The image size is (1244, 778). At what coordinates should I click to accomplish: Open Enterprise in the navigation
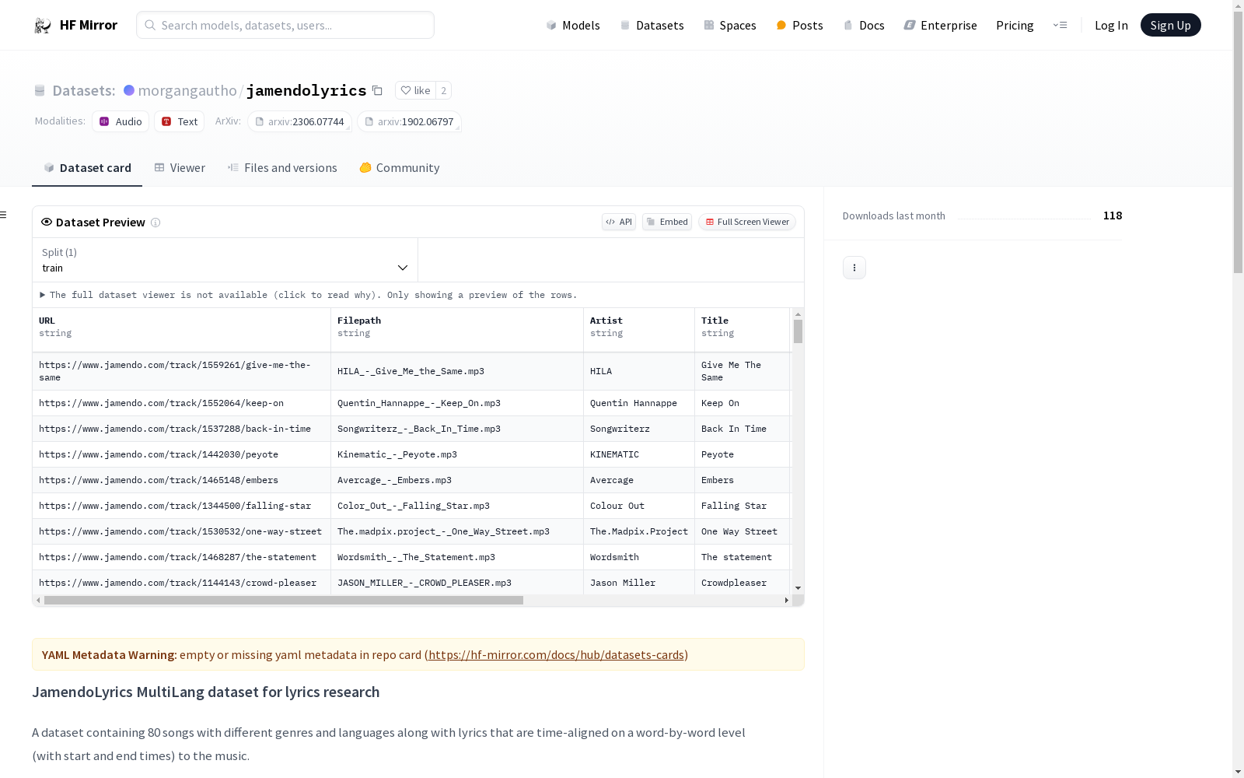pos(940,26)
